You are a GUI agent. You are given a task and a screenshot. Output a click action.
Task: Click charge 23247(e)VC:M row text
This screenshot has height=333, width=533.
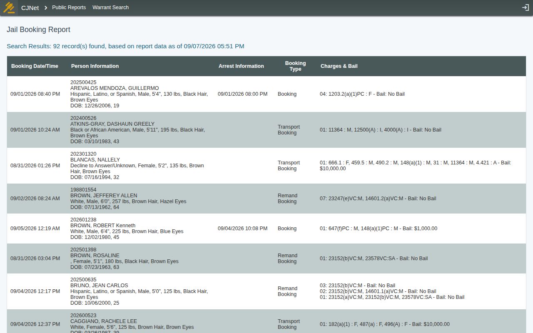coord(378,199)
